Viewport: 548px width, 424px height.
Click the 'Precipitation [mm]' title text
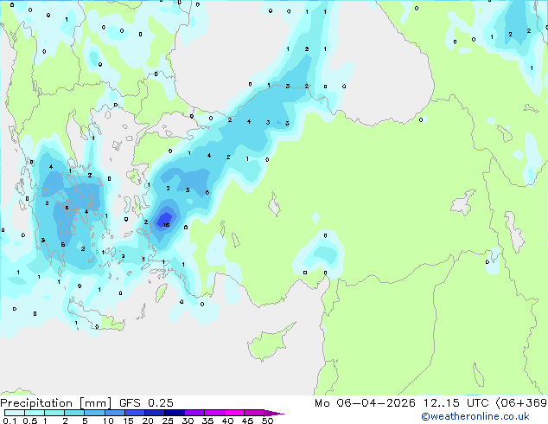56,403
